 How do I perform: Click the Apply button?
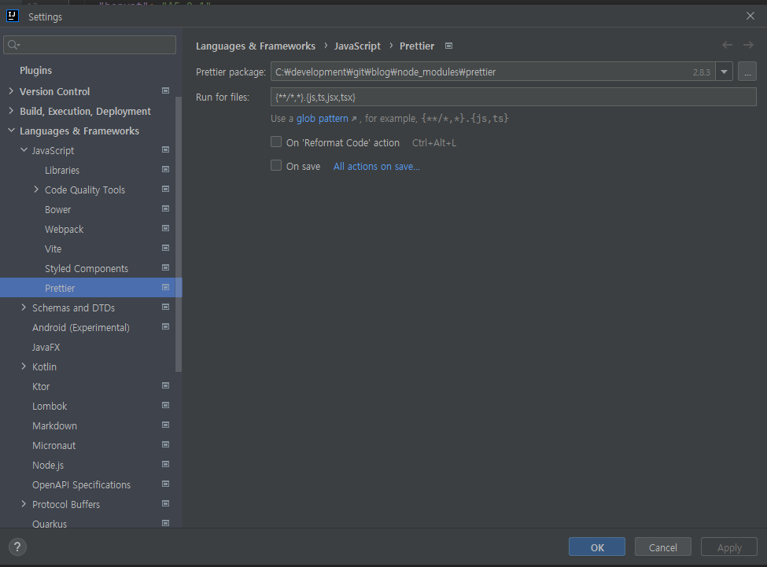tap(729, 547)
